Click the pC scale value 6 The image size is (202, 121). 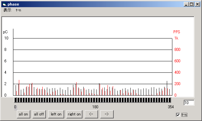coord(5,61)
